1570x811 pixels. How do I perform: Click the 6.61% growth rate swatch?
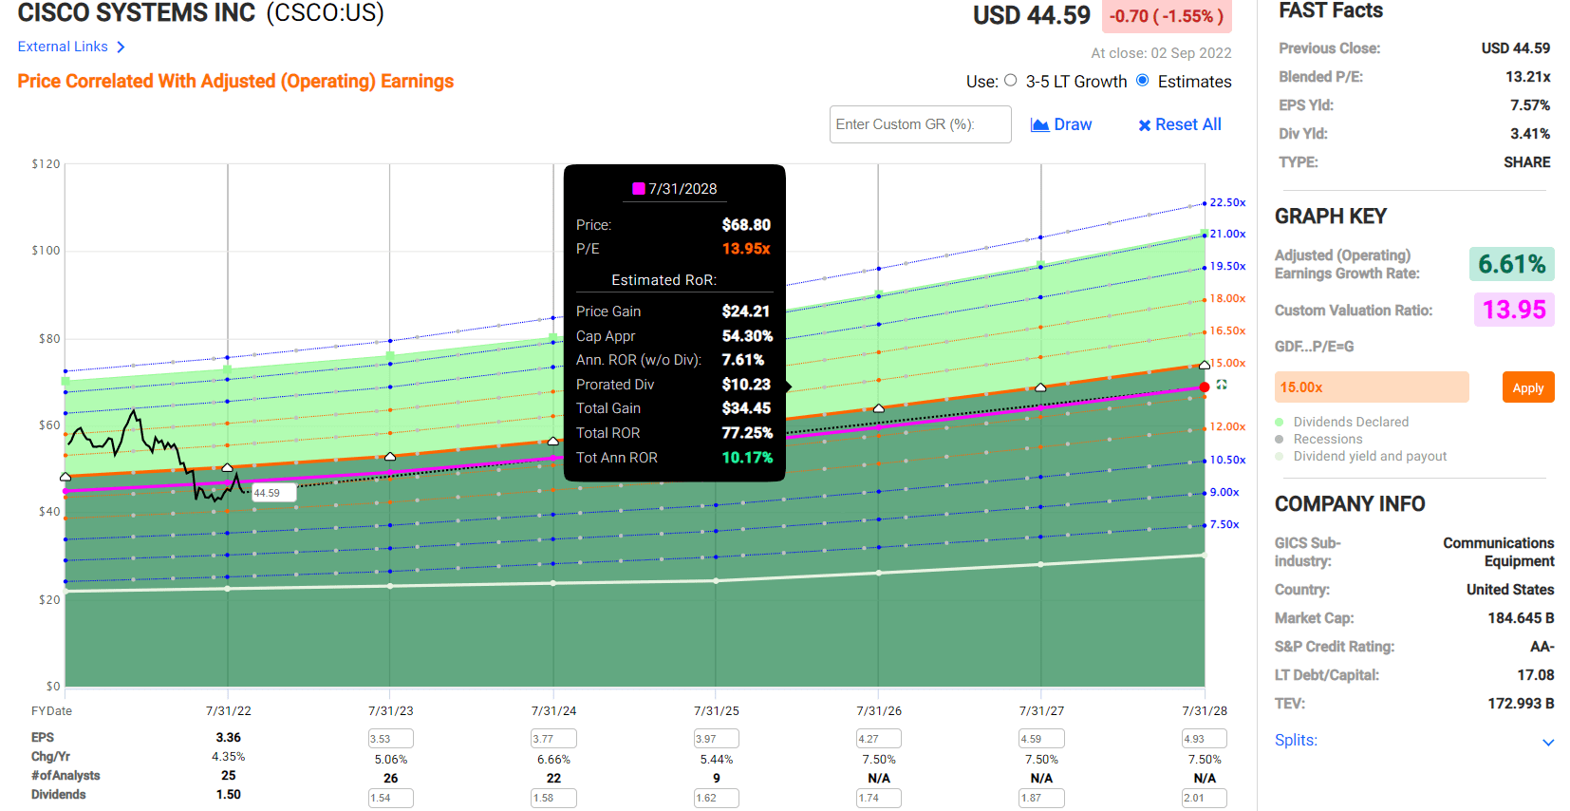coord(1511,264)
